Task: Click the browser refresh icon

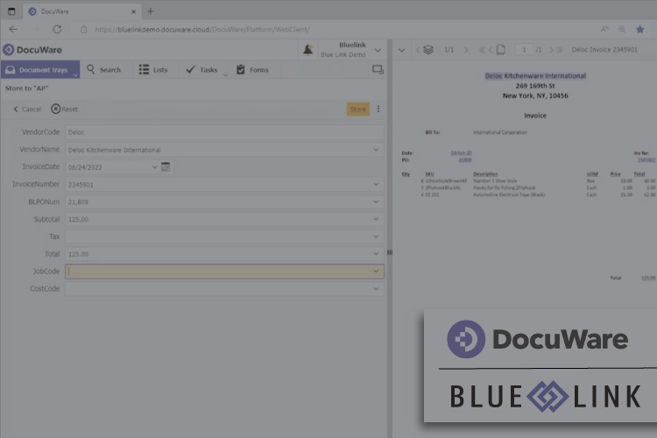Action: tap(57, 29)
